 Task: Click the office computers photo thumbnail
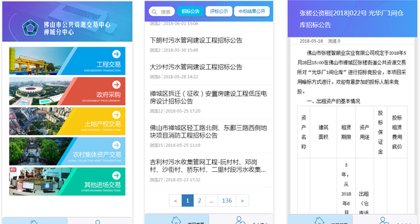[38, 181]
